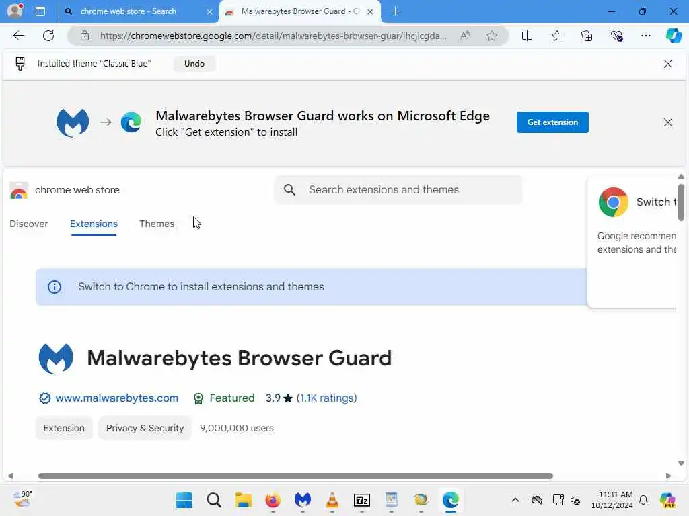Dismiss the installed theme notification bar

668,64
